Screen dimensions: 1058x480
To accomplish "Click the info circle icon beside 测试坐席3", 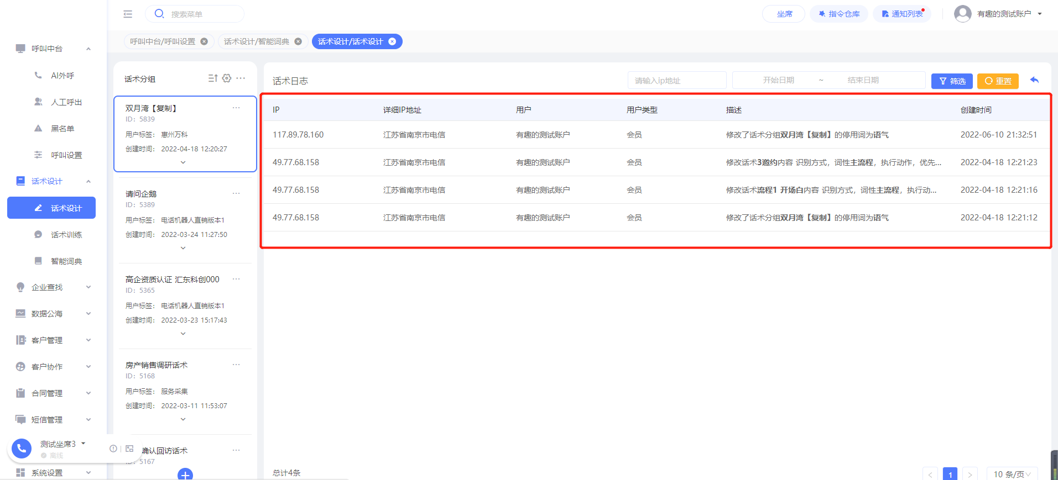I will coord(113,449).
